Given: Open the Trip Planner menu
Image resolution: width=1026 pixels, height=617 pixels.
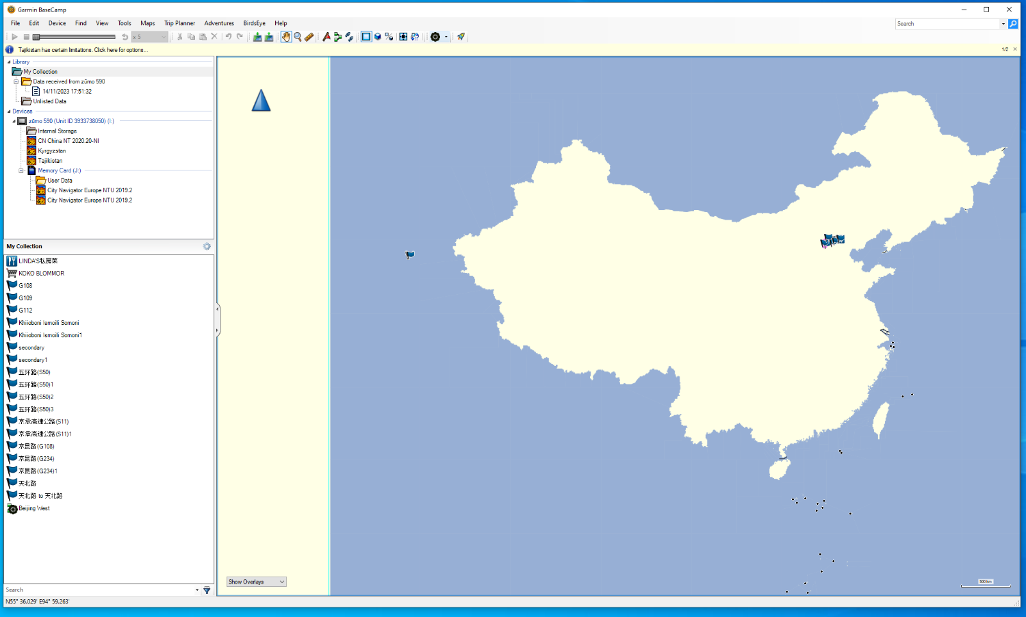Looking at the screenshot, I should coord(180,23).
